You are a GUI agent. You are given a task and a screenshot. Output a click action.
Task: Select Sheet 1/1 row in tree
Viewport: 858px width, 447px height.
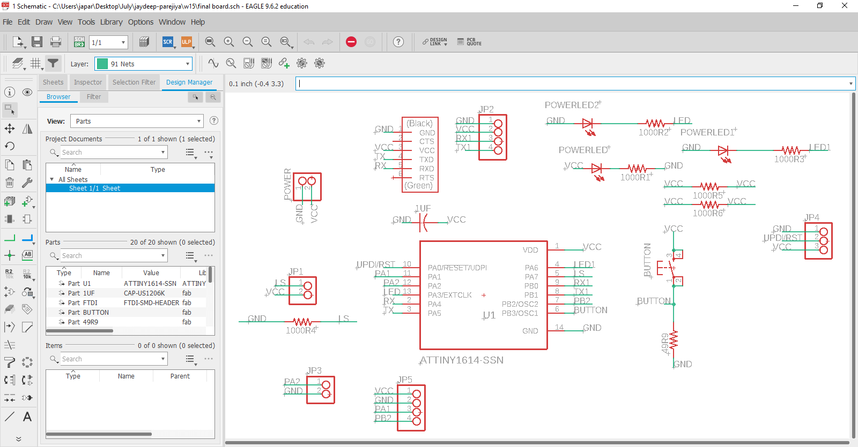tap(130, 188)
